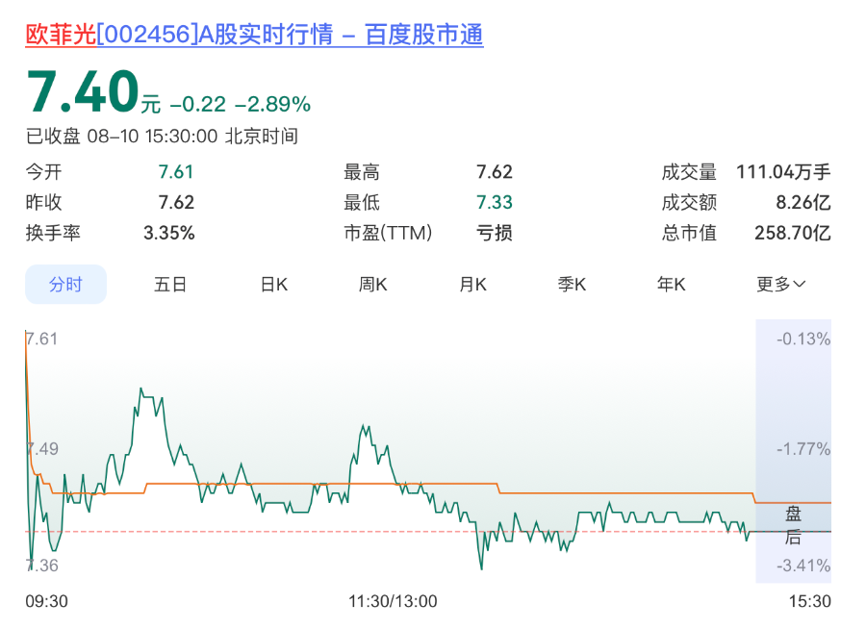Screen dimensions: 866x629
Task: Click the 最高 value 7.62
Action: pyautogui.click(x=495, y=172)
